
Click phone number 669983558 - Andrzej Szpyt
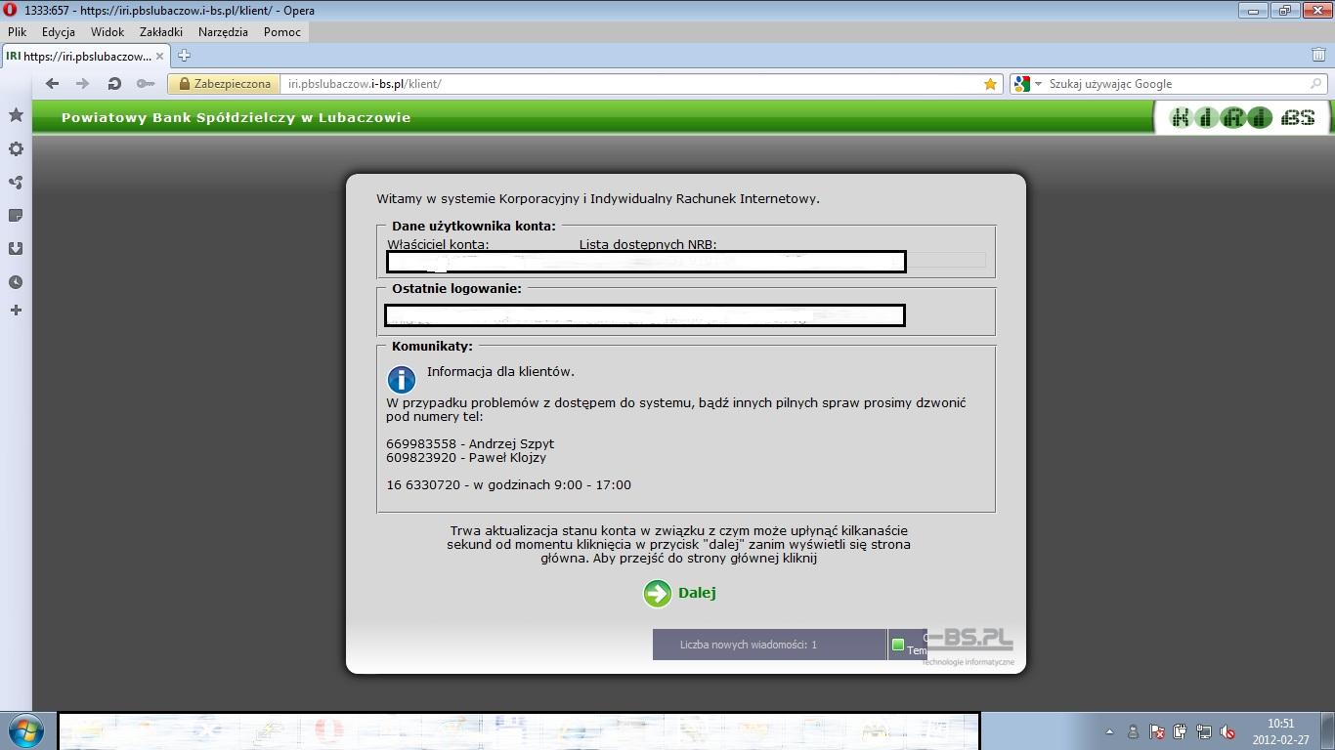point(470,443)
